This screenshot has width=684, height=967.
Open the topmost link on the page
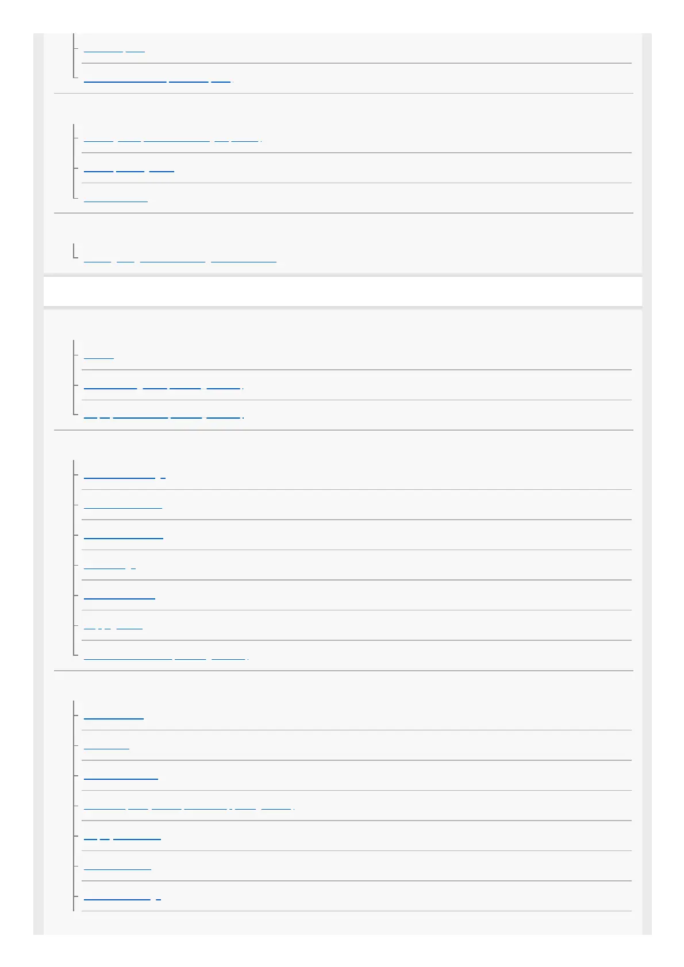pos(114,49)
